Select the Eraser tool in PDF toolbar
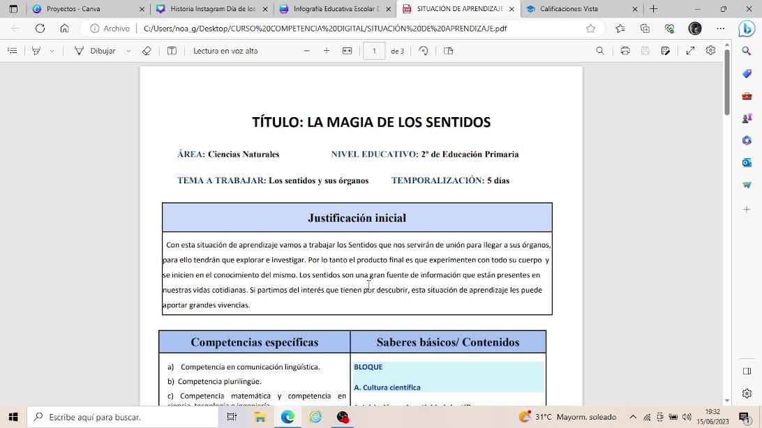Screen dimensions: 762x428 click(147, 51)
